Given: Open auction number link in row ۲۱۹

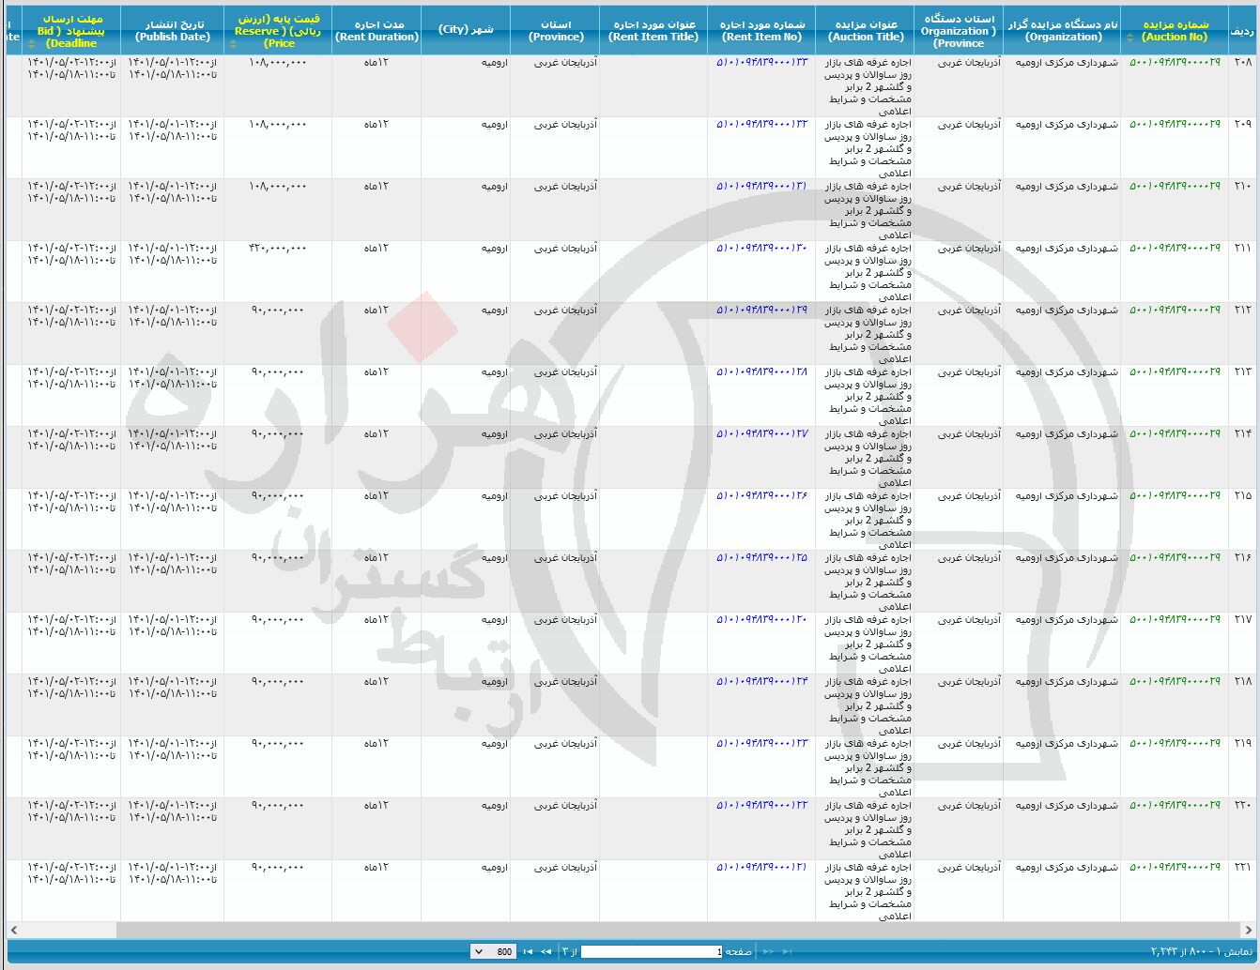Looking at the screenshot, I should pyautogui.click(x=1175, y=743).
